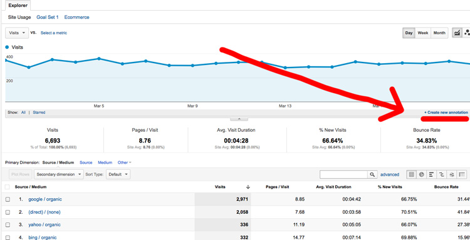Select the comparison view icon
470x240 pixels.
442,174
